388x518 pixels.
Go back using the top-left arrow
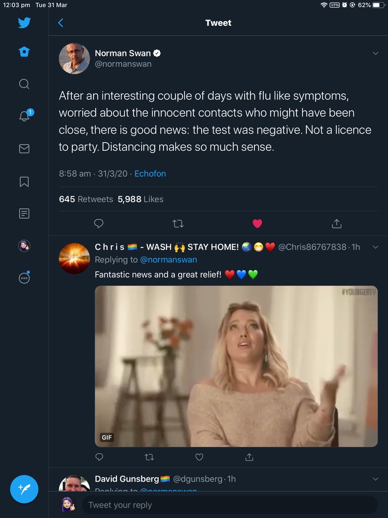point(61,23)
